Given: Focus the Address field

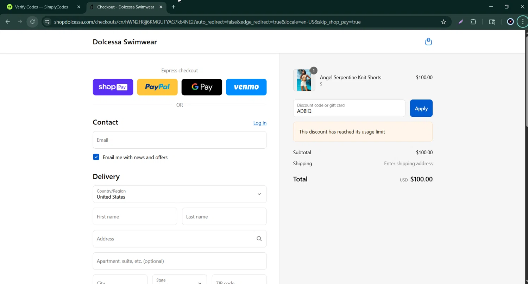Looking at the screenshot, I should [x=180, y=239].
